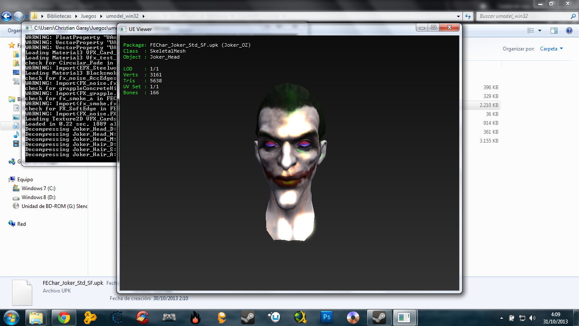Open CCleaner from the taskbar
Screen dimensions: 579x326
pyautogui.click(x=143, y=318)
